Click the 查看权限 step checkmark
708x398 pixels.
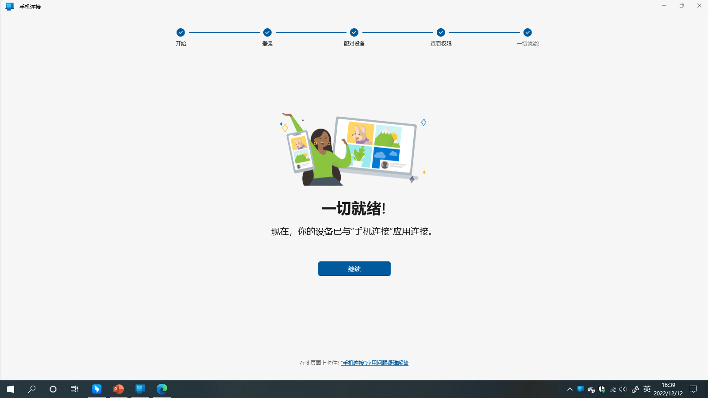[441, 32]
